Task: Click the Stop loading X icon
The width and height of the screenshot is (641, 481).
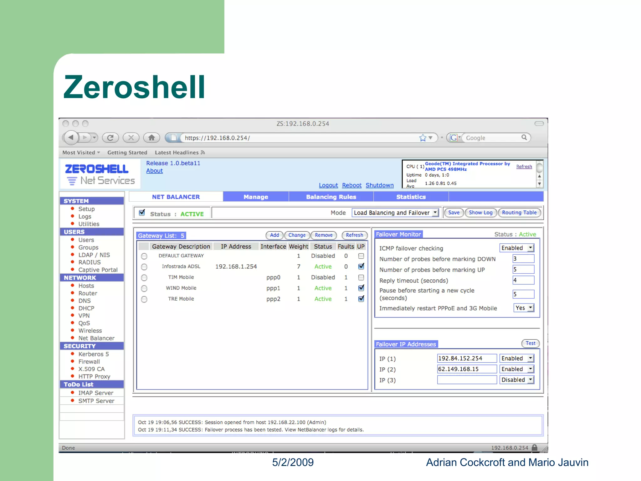Action: [131, 137]
